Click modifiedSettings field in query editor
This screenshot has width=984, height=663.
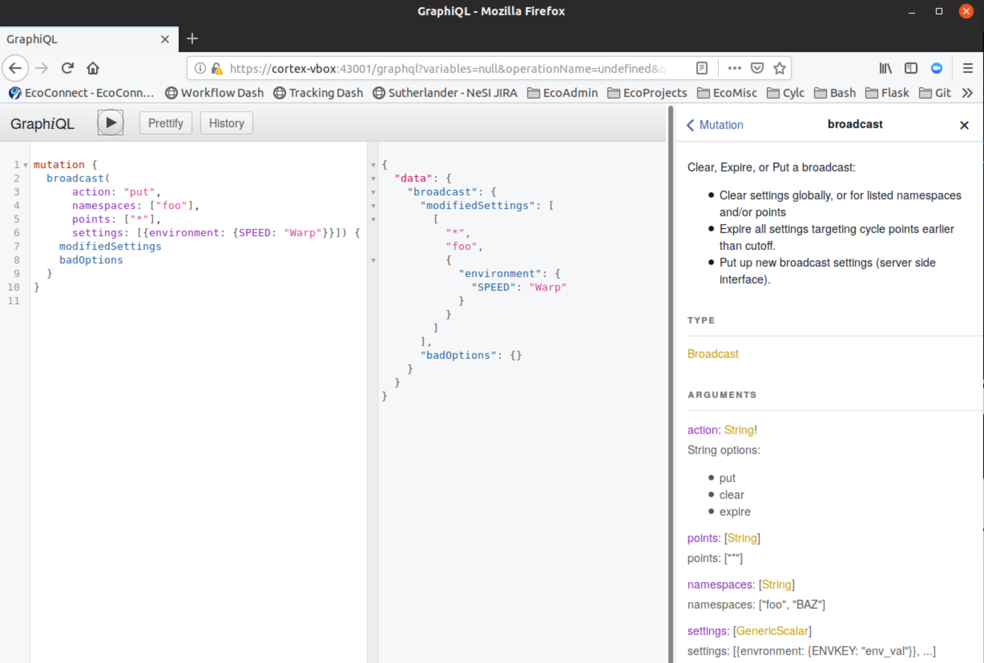click(110, 246)
